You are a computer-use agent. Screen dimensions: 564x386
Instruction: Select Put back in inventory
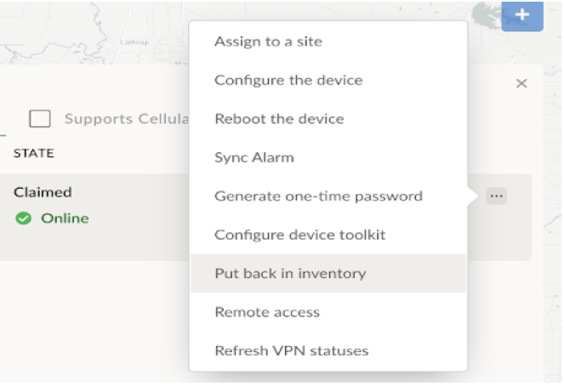(290, 274)
